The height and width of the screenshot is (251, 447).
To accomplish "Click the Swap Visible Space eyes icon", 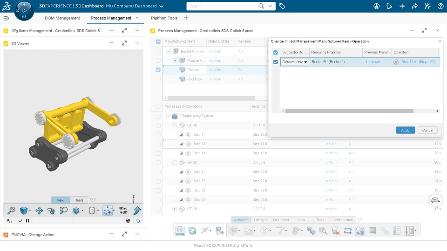I will point(123,210).
